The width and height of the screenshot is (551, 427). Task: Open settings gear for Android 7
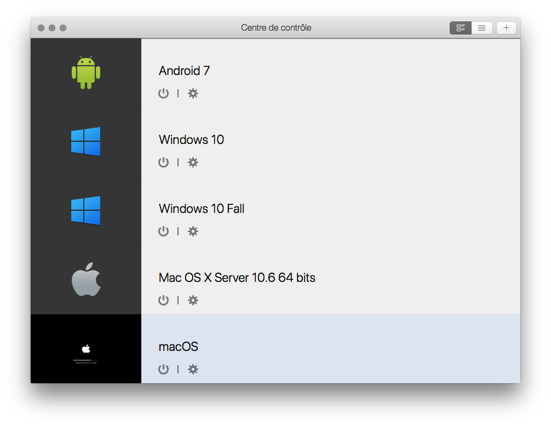point(193,94)
